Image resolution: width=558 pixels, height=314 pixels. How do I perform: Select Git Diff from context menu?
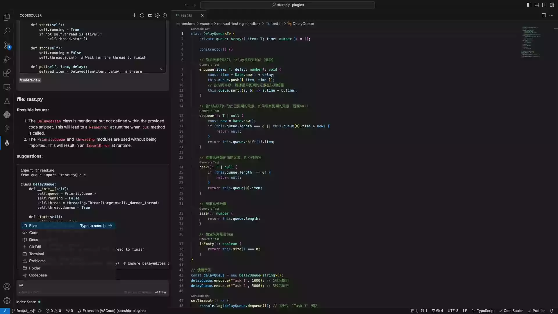tap(35, 247)
